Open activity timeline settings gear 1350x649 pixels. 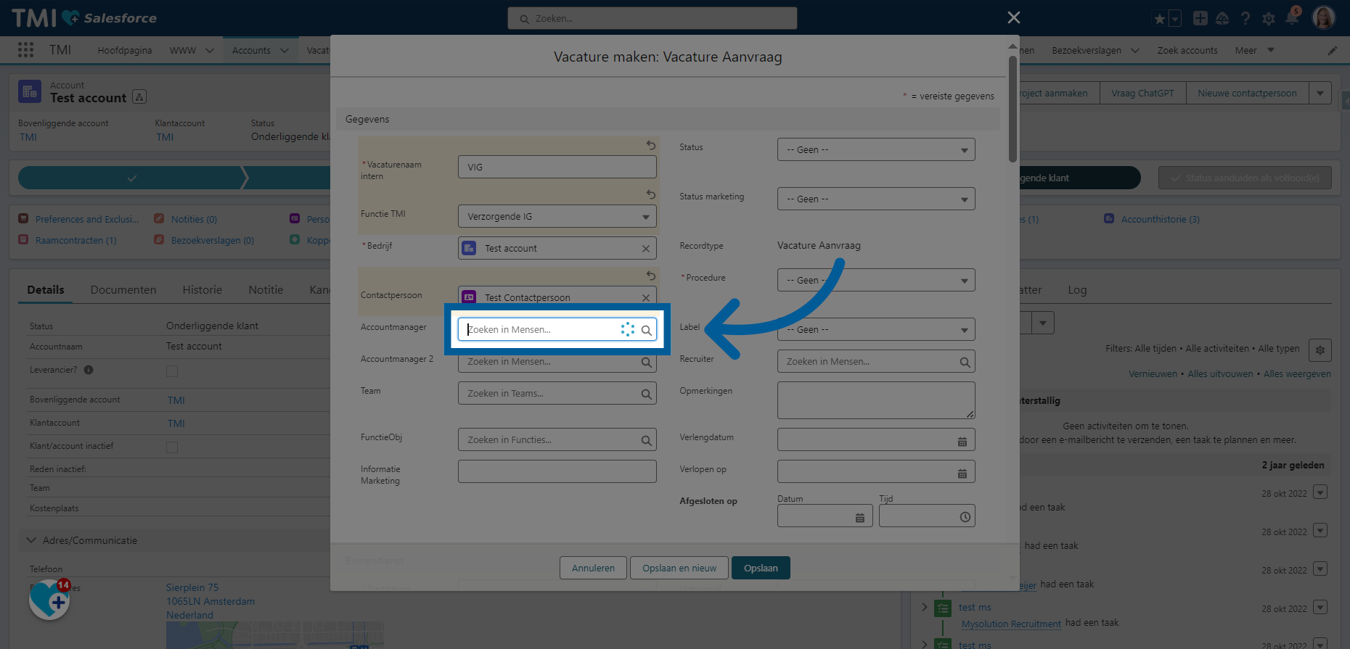click(x=1320, y=350)
